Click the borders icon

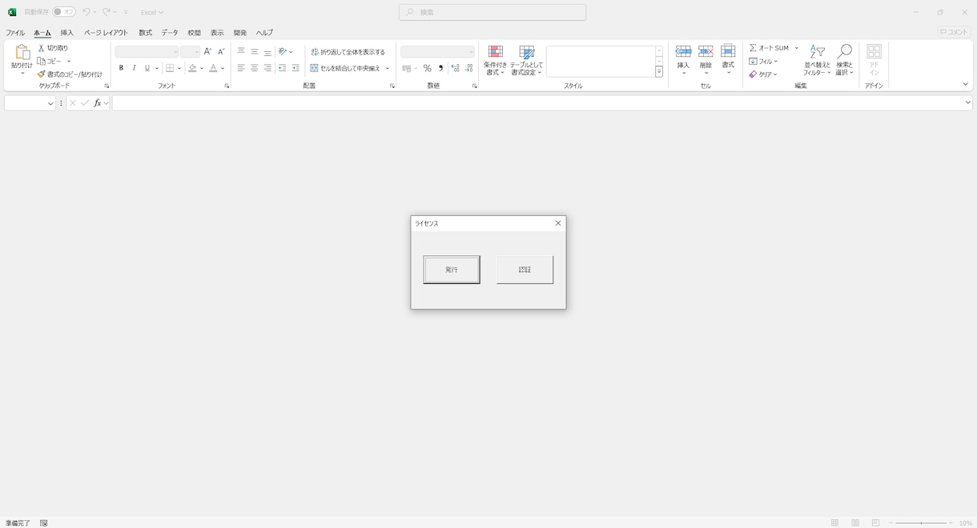[170, 68]
